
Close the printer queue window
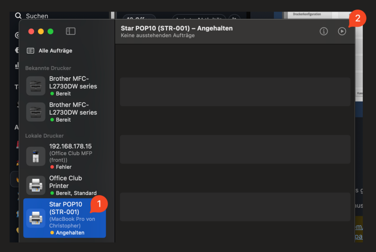[31, 32]
